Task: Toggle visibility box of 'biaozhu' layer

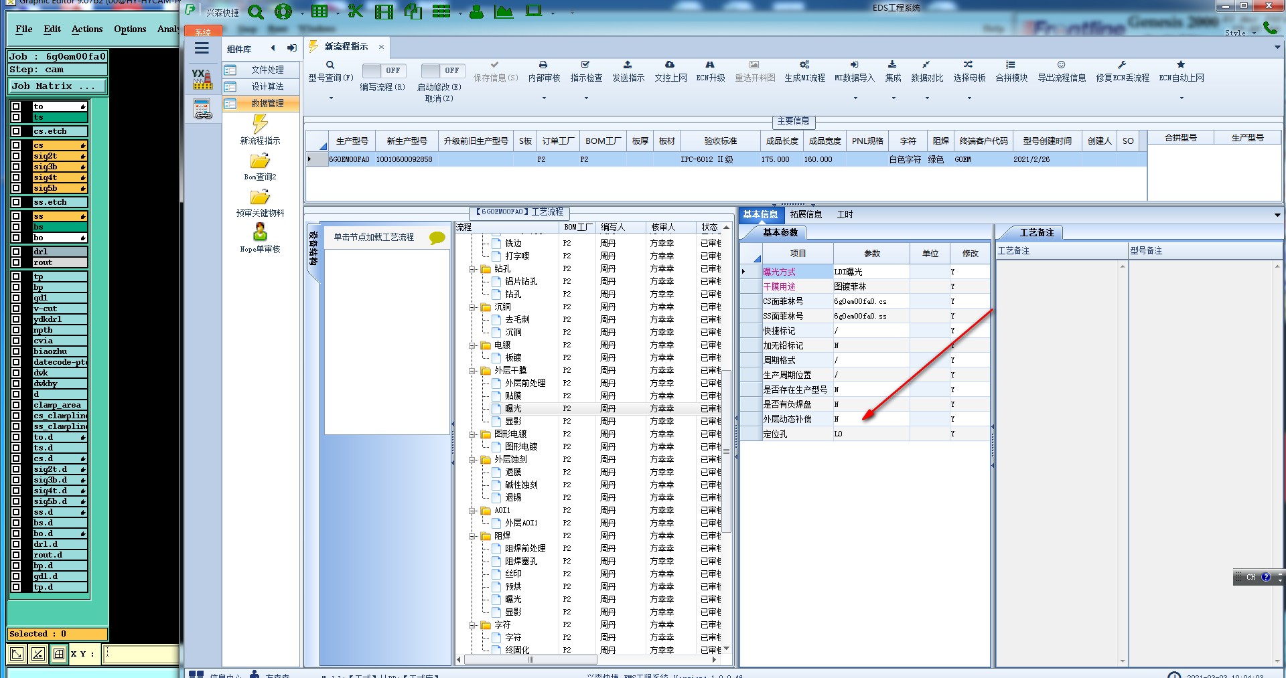Action: click(16, 351)
